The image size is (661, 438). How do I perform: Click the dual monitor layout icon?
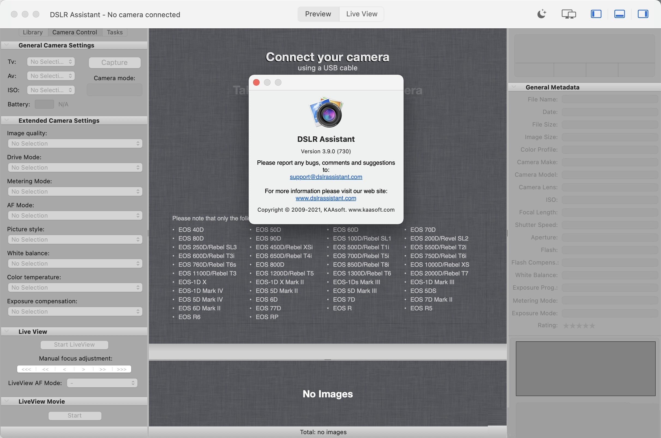[568, 14]
